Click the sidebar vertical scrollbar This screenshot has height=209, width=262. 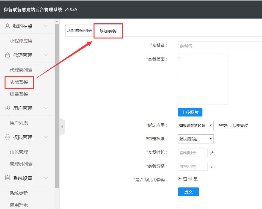click(x=57, y=105)
